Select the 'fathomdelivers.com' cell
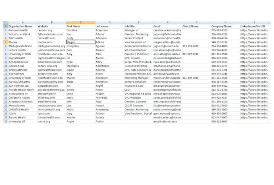The height and width of the screenshot is (185, 274). [x=52, y=34]
